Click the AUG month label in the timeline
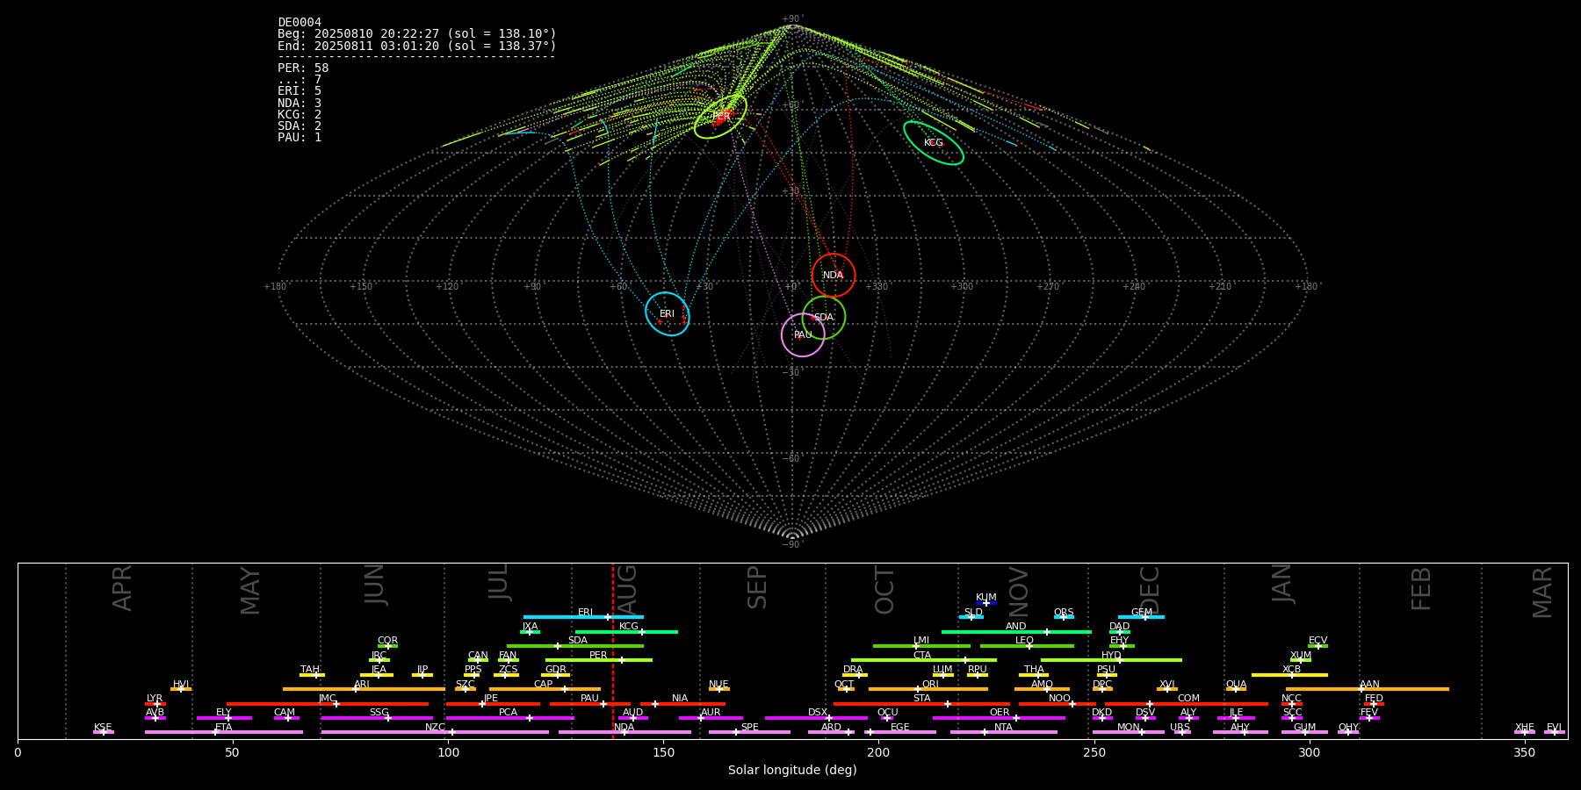Screen dimensions: 1581x790 [627, 590]
